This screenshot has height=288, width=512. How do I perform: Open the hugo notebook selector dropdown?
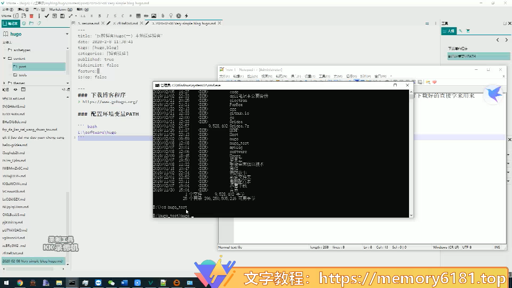(67, 34)
